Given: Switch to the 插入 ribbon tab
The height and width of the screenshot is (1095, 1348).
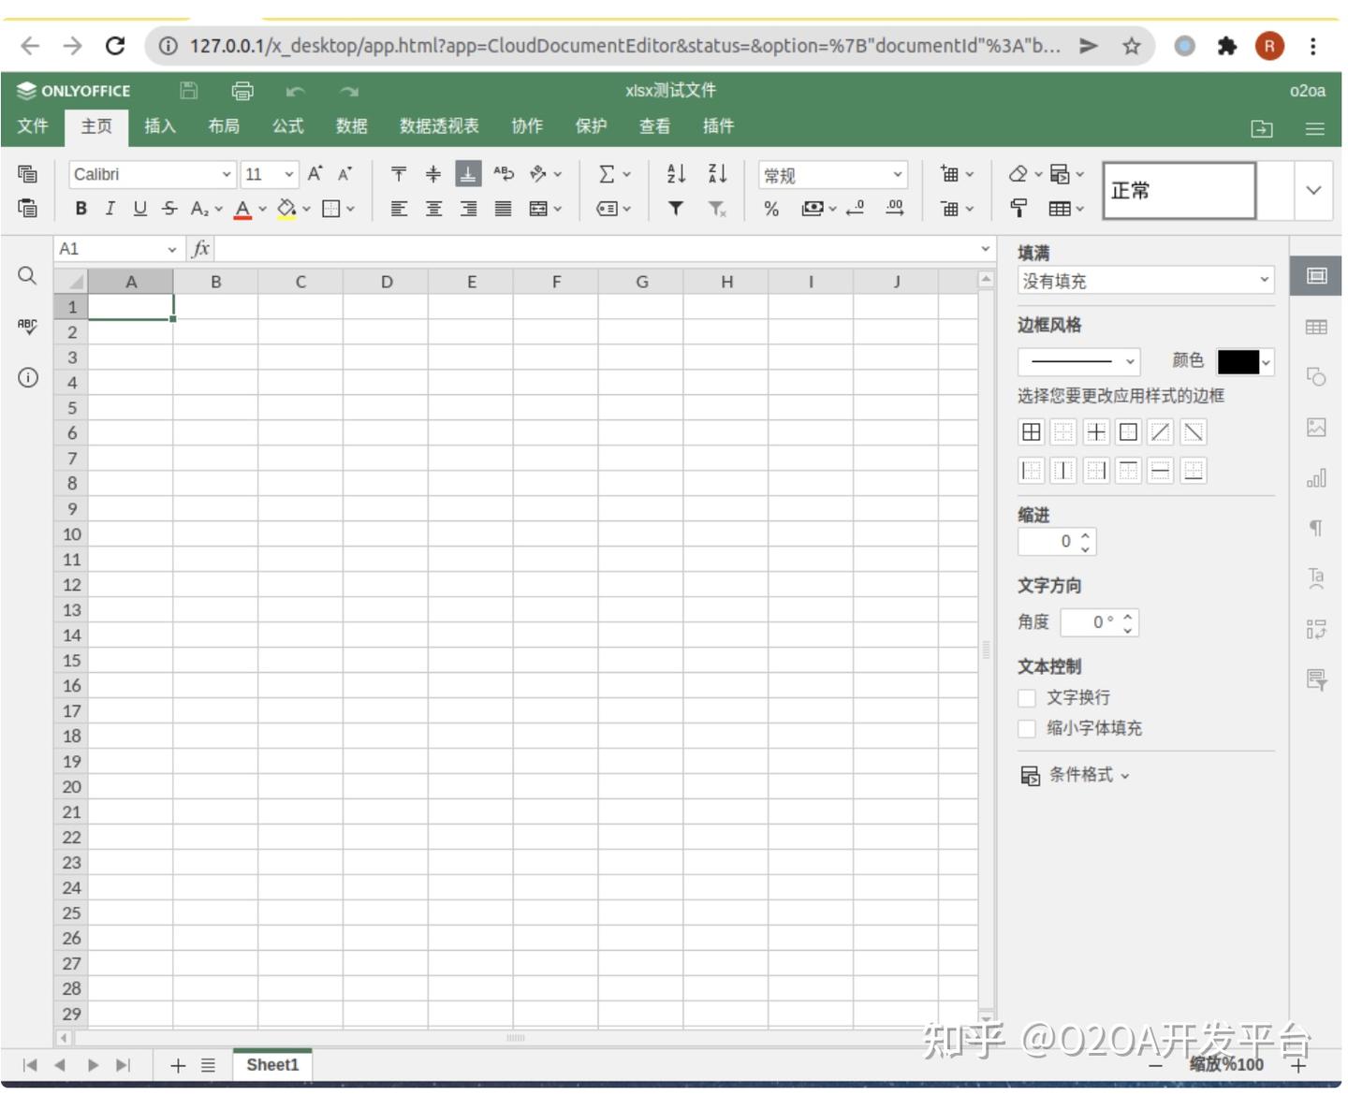Looking at the screenshot, I should pyautogui.click(x=159, y=126).
